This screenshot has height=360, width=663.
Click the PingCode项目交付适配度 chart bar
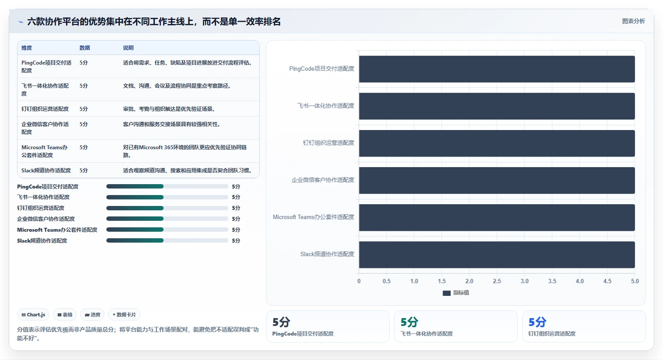click(x=497, y=69)
